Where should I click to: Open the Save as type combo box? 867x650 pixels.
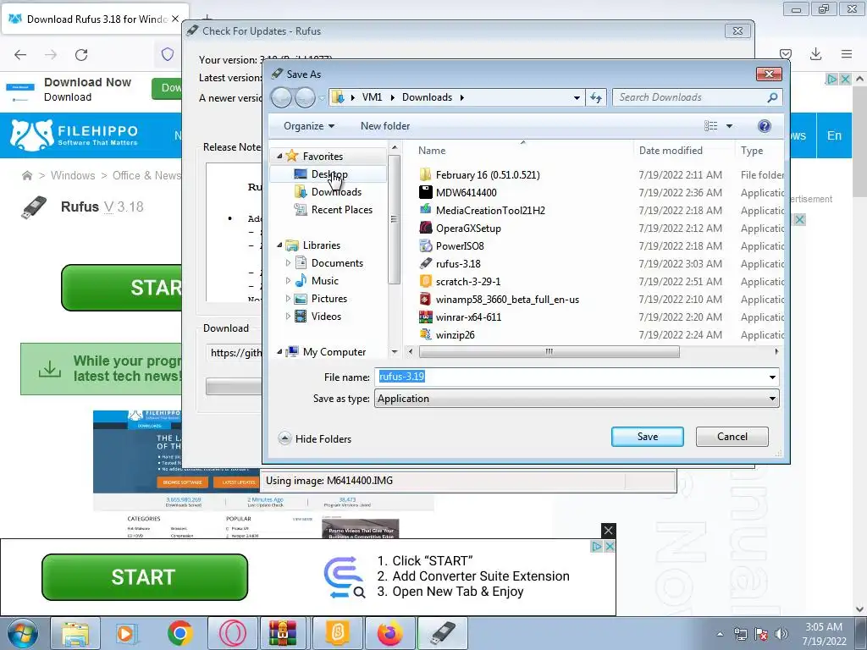[577, 399]
